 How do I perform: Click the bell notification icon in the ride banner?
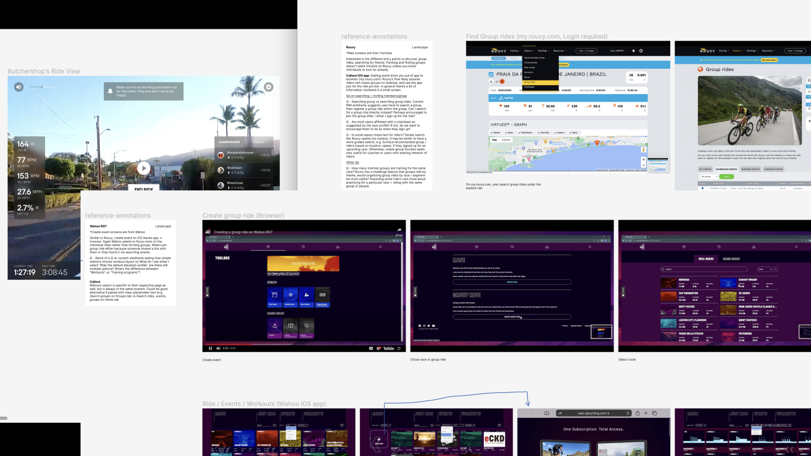[x=110, y=91]
